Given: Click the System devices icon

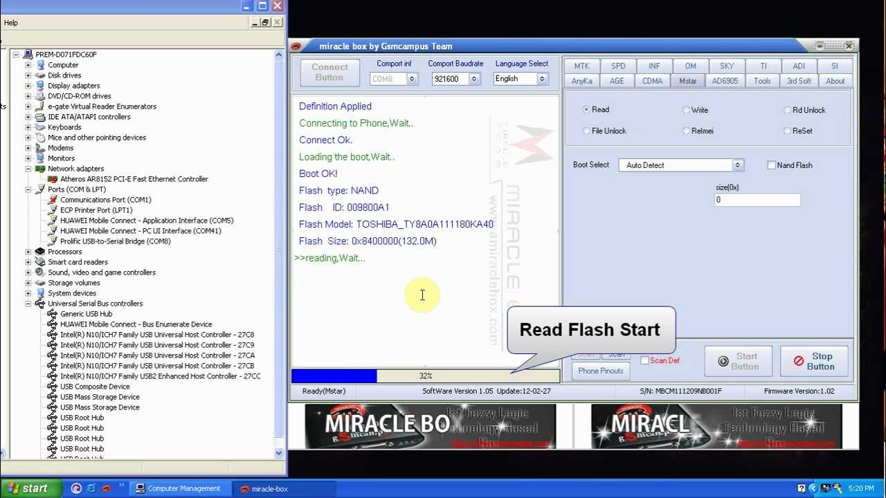Looking at the screenshot, I should (40, 293).
